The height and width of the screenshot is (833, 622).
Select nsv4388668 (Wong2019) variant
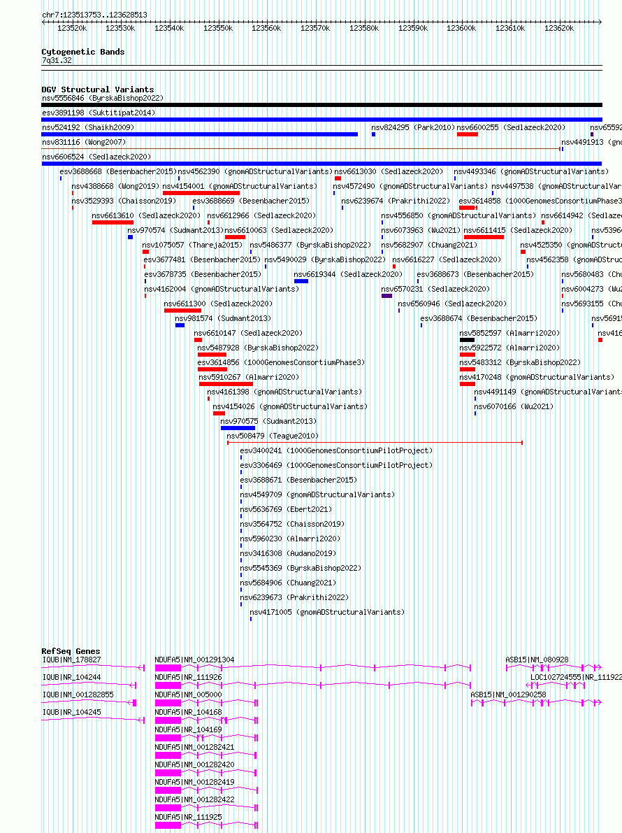pos(115,187)
